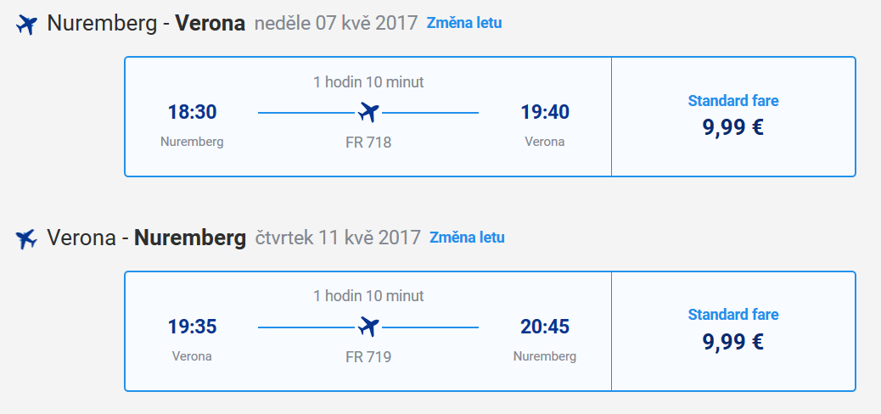881x414 pixels.
Task: Click the 20:45 Nuremberg arrival time
Action: tap(544, 327)
